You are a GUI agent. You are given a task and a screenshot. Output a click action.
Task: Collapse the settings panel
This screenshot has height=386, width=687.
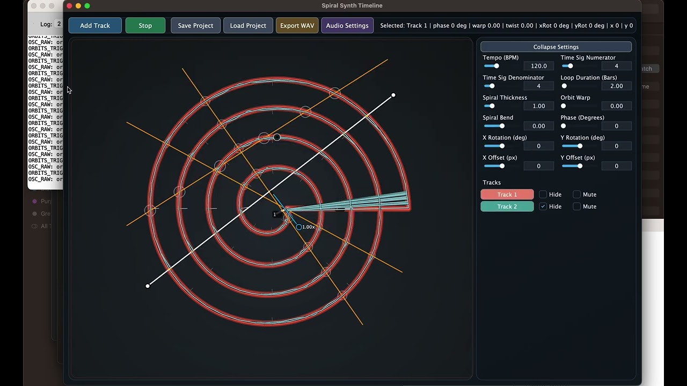pyautogui.click(x=556, y=47)
